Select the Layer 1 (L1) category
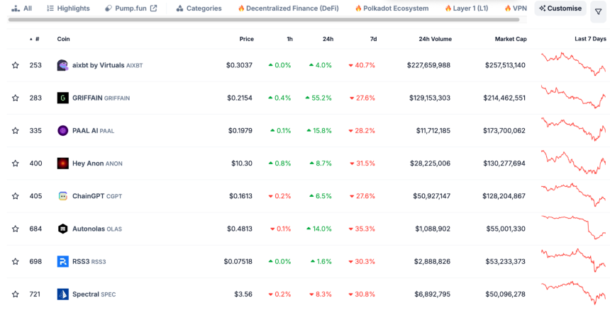The image size is (610, 310). tap(467, 8)
